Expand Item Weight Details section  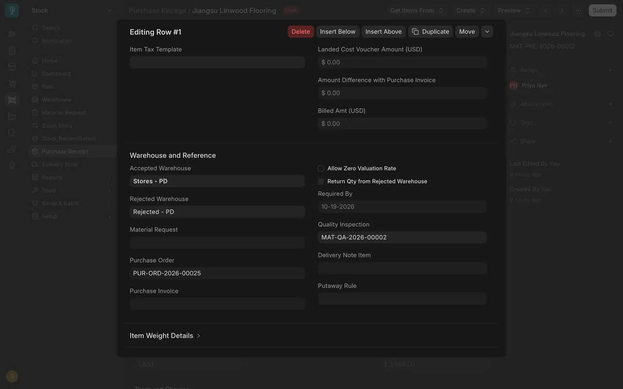165,336
